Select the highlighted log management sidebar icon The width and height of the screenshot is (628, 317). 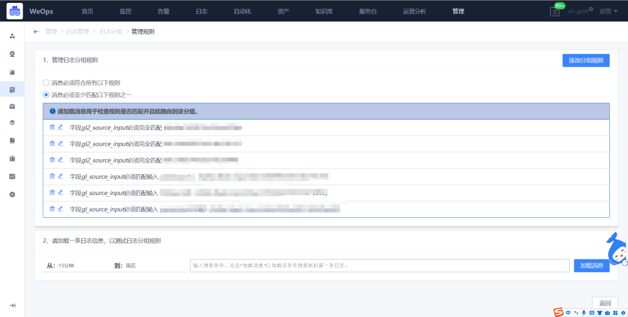(x=12, y=90)
